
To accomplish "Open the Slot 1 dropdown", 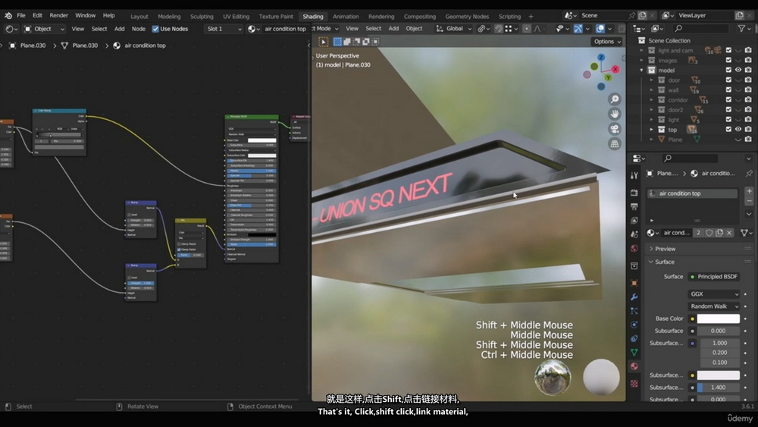I will 224,29.
